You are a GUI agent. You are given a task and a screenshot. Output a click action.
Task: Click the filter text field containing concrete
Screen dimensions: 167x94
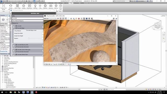[x=28, y=18]
